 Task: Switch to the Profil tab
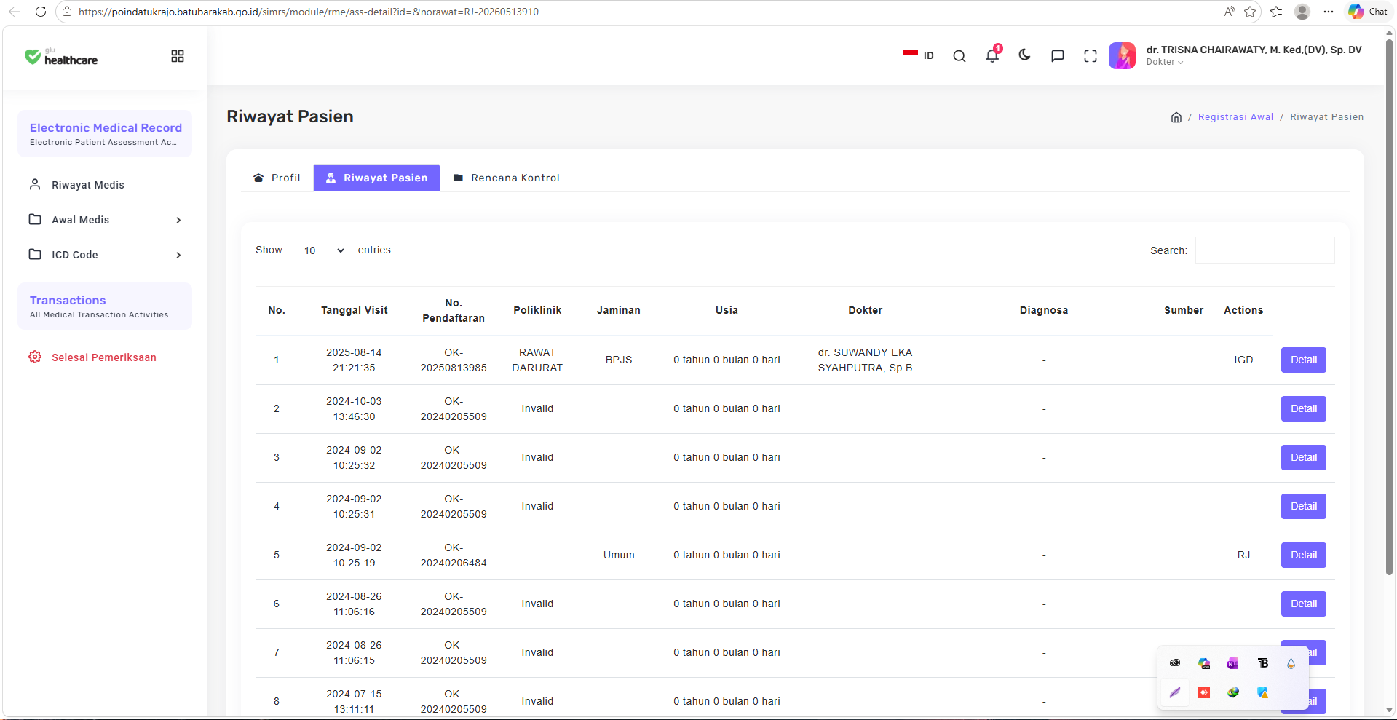click(277, 178)
